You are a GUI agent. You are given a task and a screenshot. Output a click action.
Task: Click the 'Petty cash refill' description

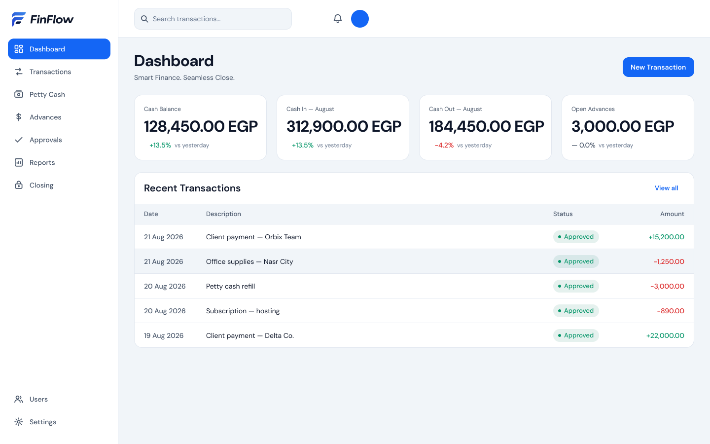[230, 286]
